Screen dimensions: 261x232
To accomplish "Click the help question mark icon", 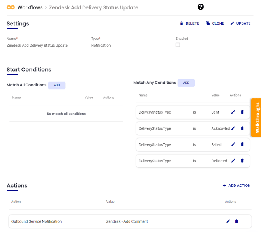I will [x=201, y=7].
